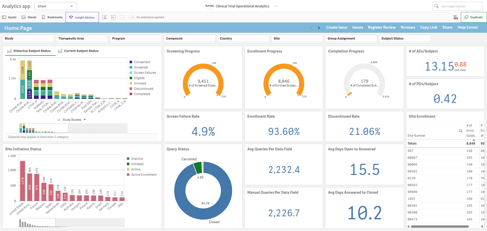Open the Assets panel
The width and height of the screenshot is (487, 231).
coord(9,17)
